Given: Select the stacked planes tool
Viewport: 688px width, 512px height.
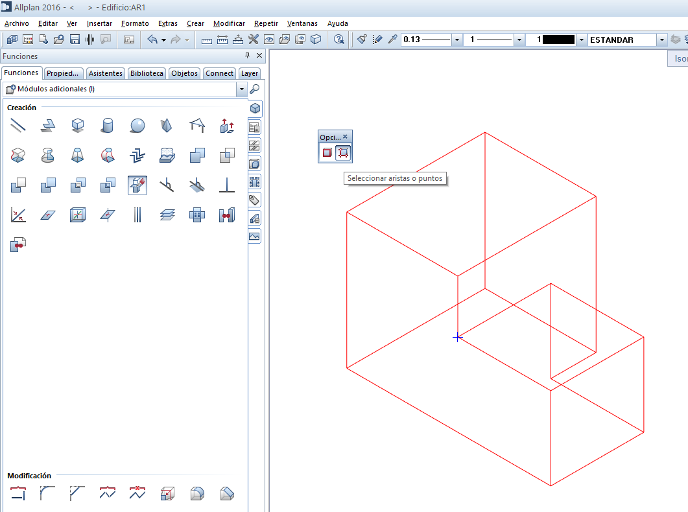Looking at the screenshot, I should (x=167, y=215).
